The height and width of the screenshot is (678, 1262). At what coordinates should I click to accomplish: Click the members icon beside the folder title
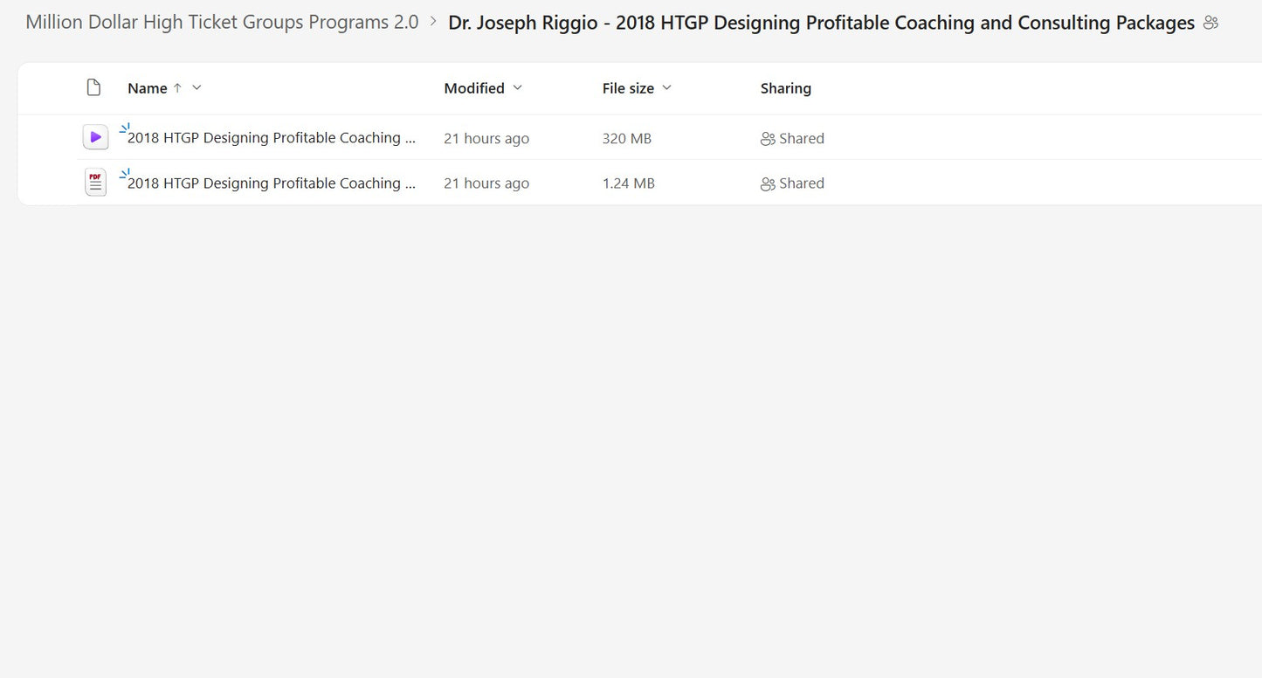click(x=1210, y=22)
